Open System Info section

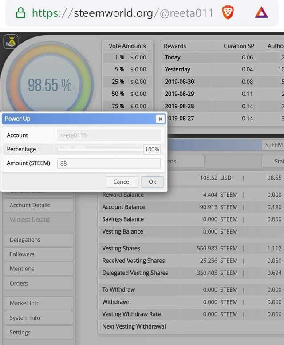click(x=39, y=318)
